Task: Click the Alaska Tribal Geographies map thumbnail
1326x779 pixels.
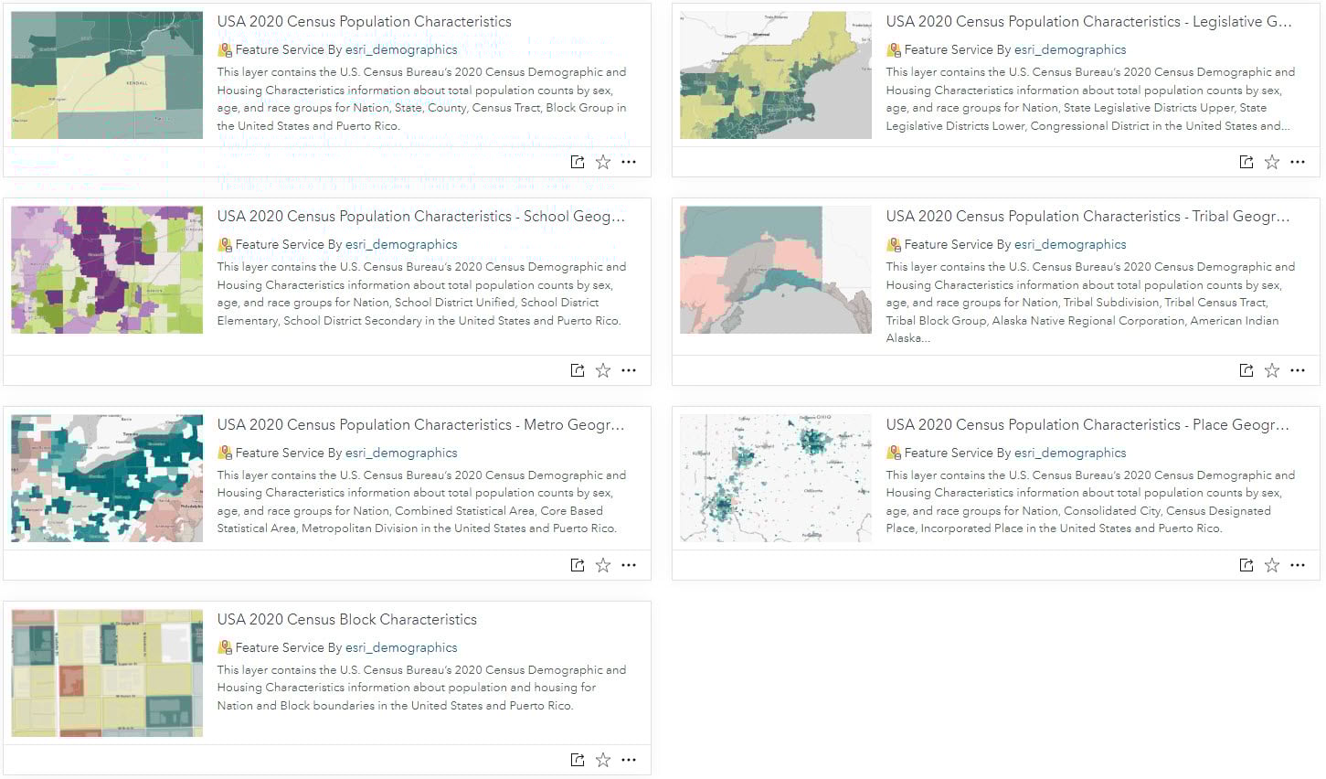Action: (x=776, y=270)
